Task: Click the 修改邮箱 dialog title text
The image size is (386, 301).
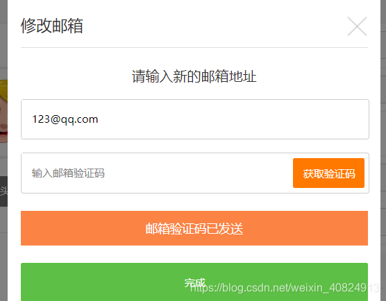Action: (51, 26)
